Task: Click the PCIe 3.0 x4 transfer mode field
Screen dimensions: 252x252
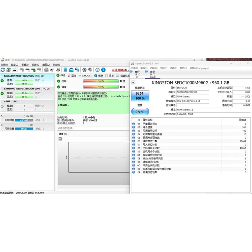Action: (193, 101)
